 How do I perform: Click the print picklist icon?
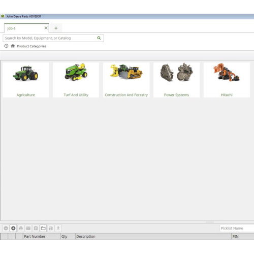(x=21, y=228)
